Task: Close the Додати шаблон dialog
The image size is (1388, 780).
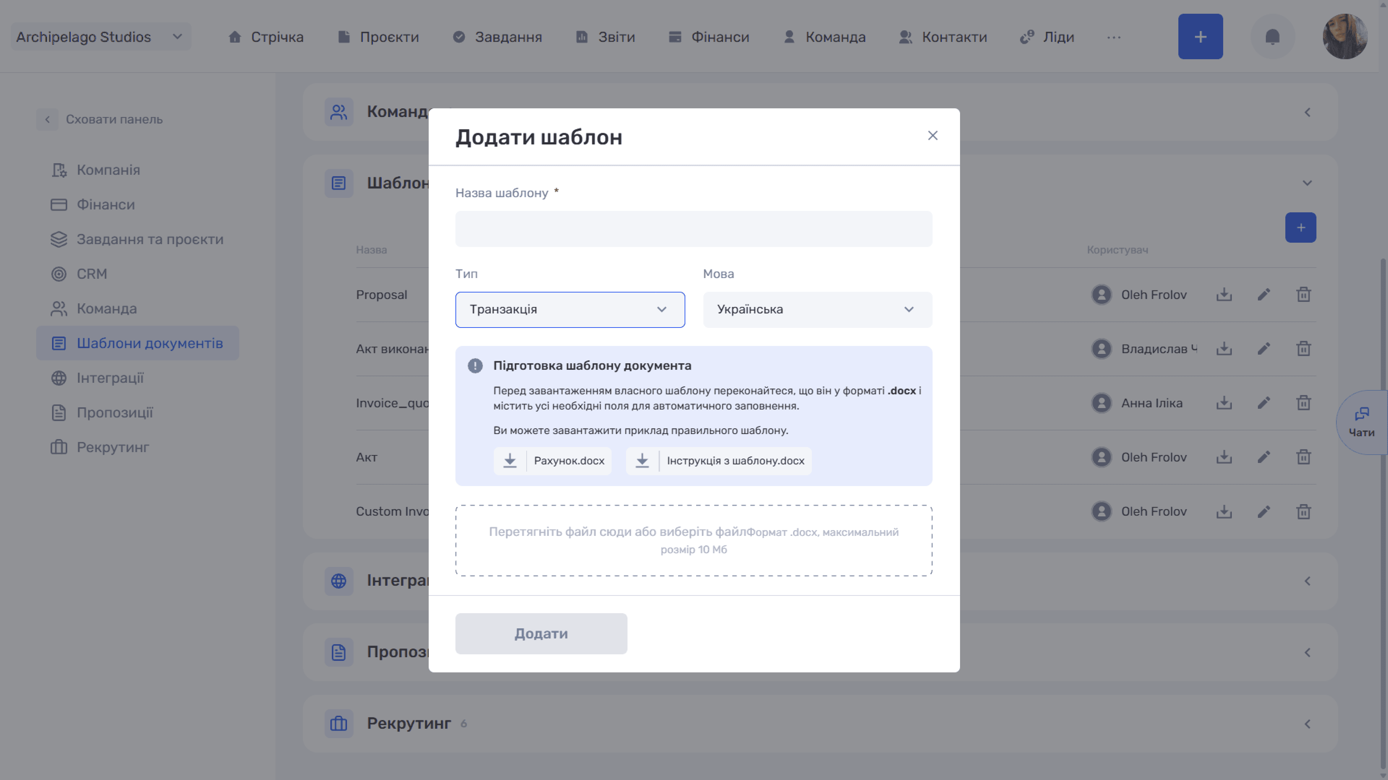Action: click(x=933, y=136)
